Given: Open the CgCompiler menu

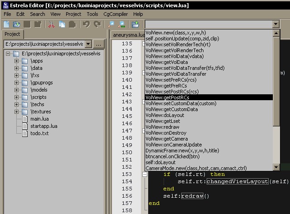Looking at the screenshot, I should point(115,14).
